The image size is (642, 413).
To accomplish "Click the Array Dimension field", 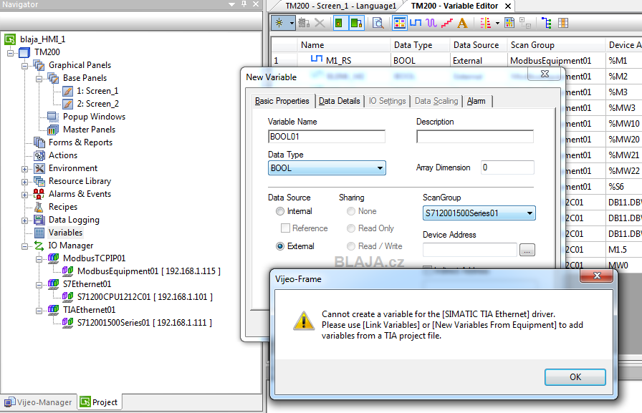I will point(508,167).
